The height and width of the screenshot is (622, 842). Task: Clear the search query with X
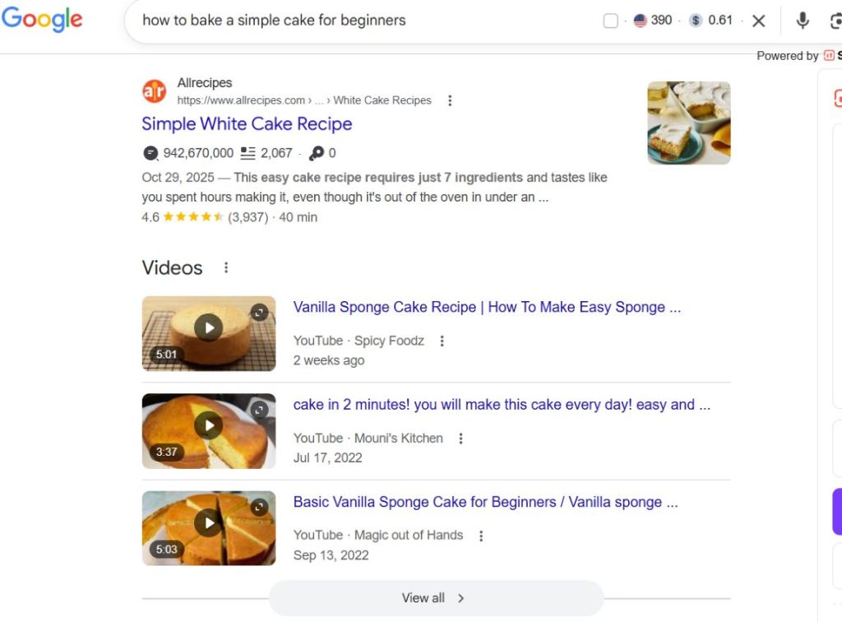pyautogui.click(x=759, y=21)
